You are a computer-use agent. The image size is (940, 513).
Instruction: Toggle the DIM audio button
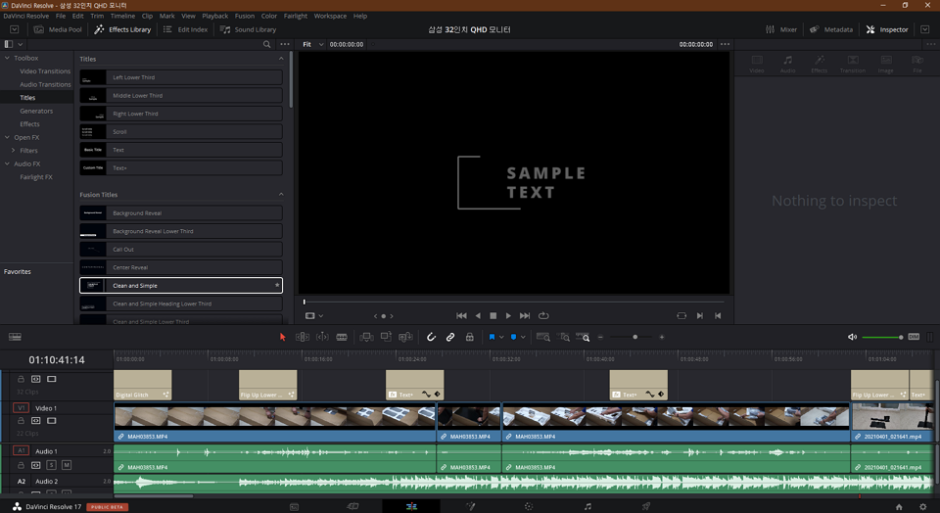tap(914, 337)
